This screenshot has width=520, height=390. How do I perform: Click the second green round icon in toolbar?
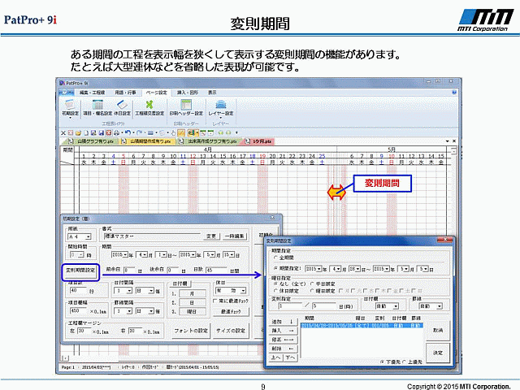click(228, 133)
